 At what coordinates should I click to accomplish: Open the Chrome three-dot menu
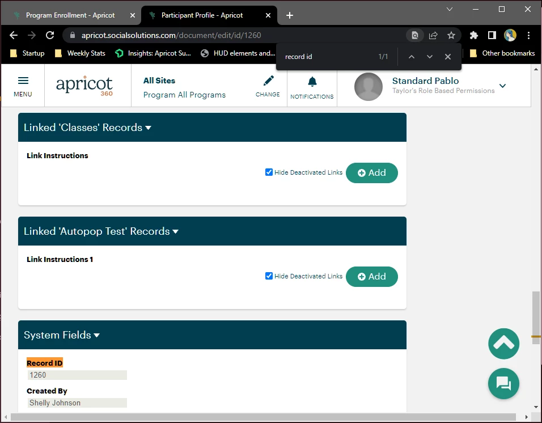528,35
